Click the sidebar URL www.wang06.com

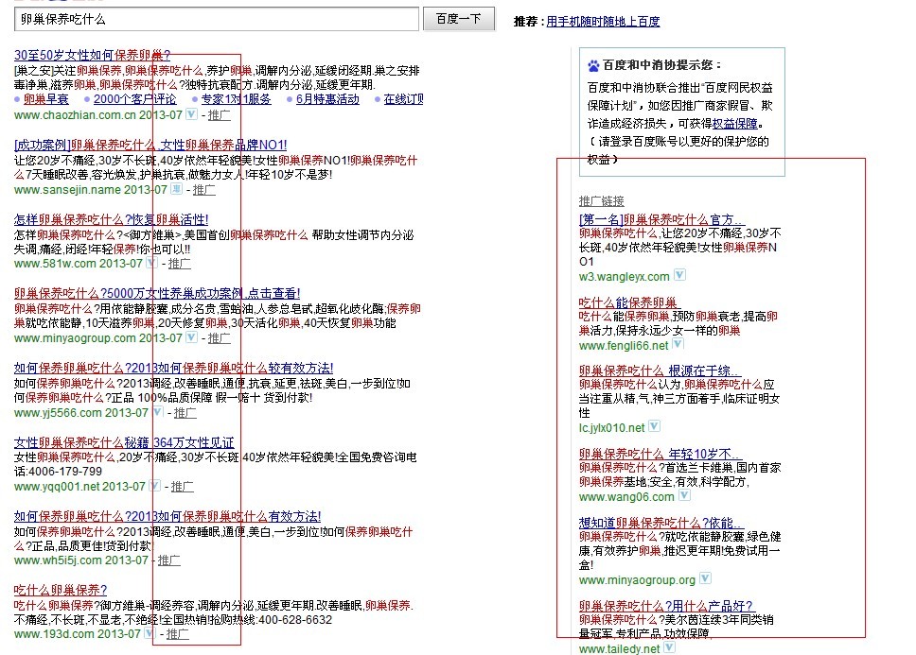[626, 497]
